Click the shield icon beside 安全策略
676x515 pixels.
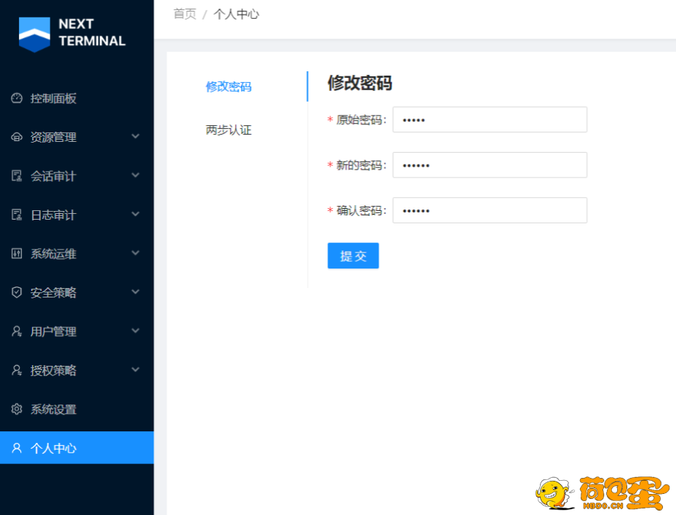[17, 292]
